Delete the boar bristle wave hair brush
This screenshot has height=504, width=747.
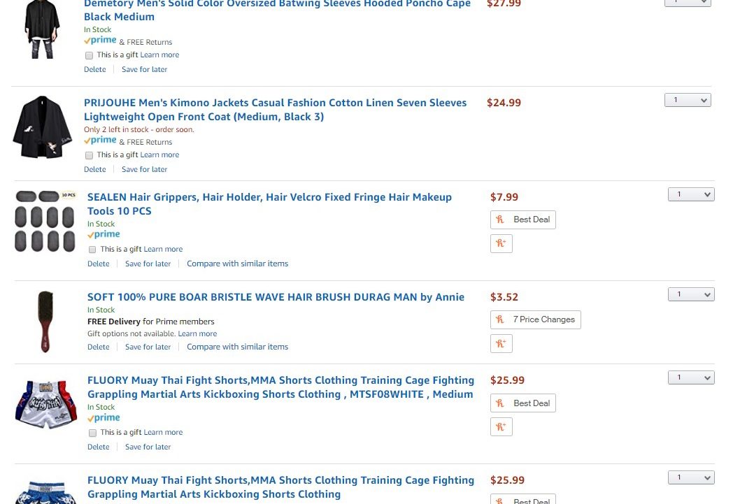point(98,347)
